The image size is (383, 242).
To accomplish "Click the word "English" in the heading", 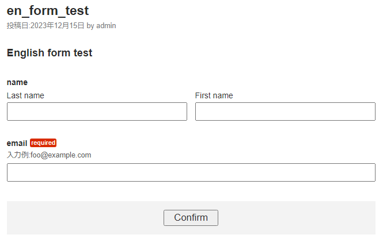I will (25, 53).
